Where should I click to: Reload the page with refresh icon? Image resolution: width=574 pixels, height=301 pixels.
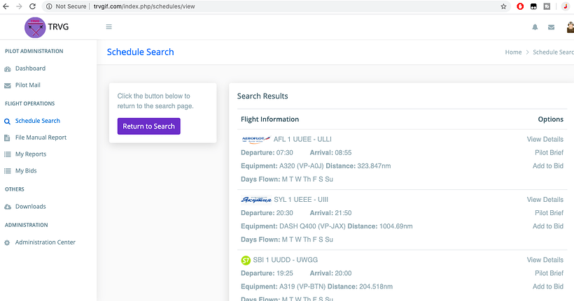[33, 6]
